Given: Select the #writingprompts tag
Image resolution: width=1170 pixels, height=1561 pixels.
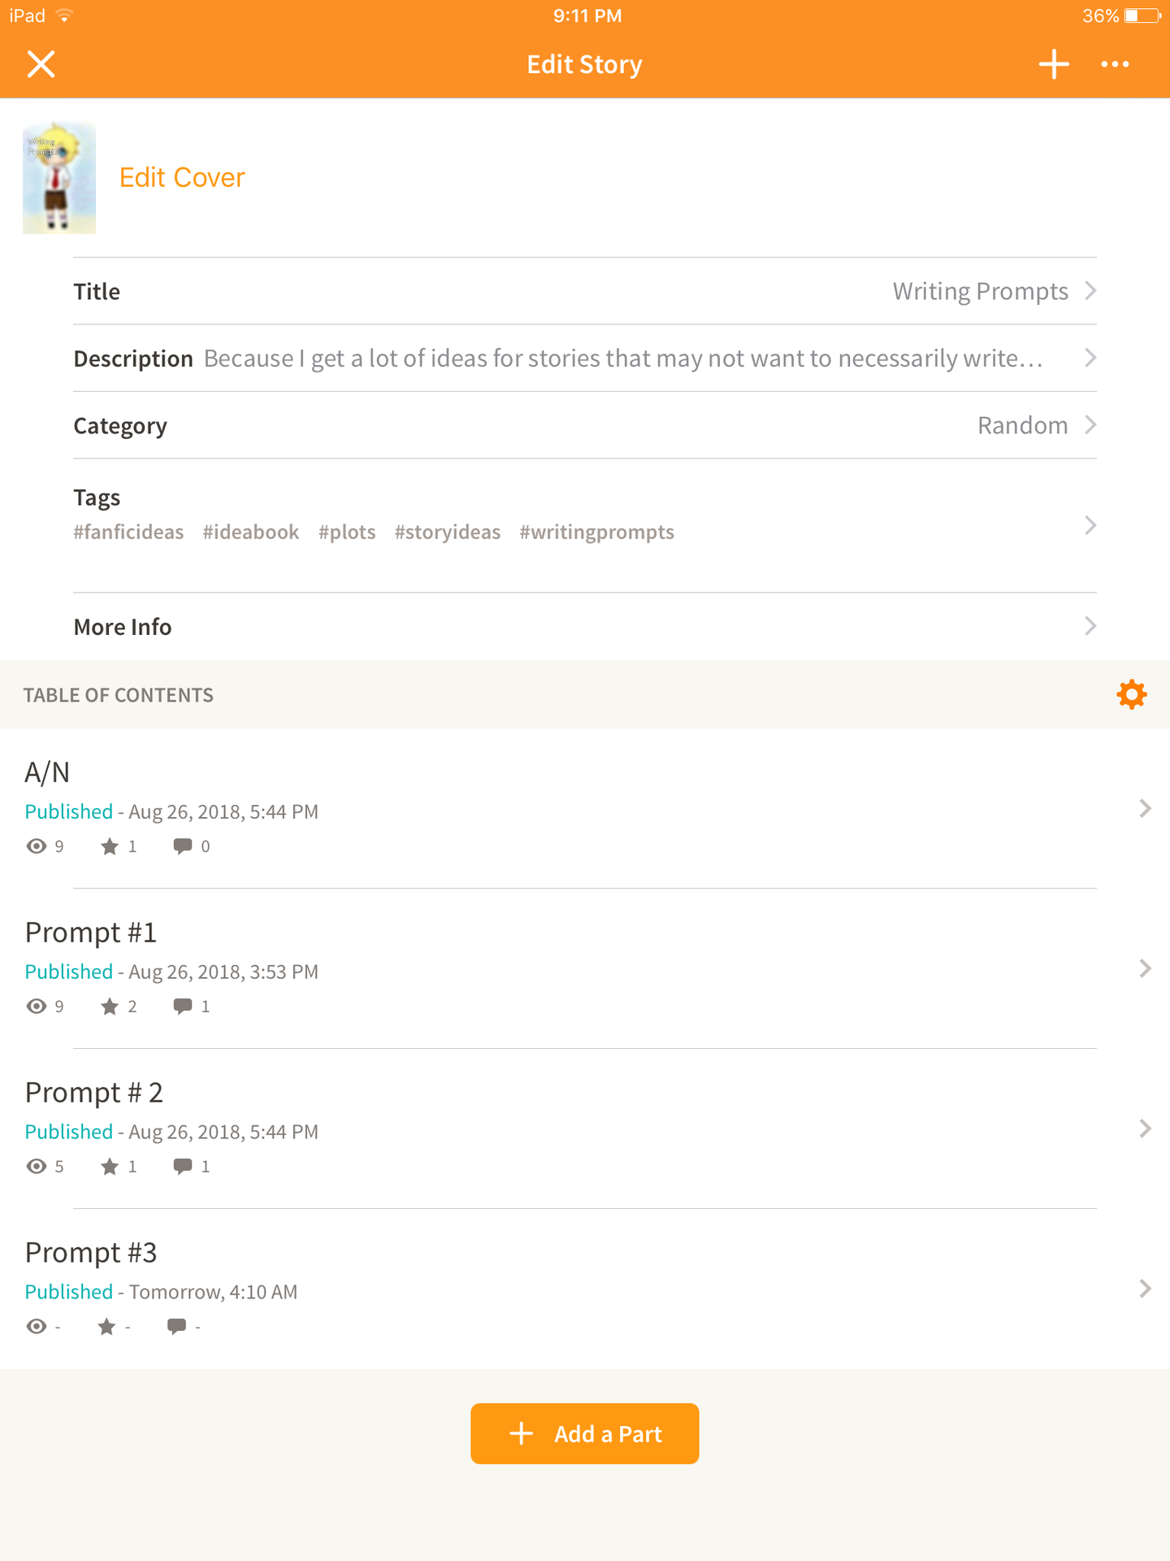Looking at the screenshot, I should [x=596, y=532].
